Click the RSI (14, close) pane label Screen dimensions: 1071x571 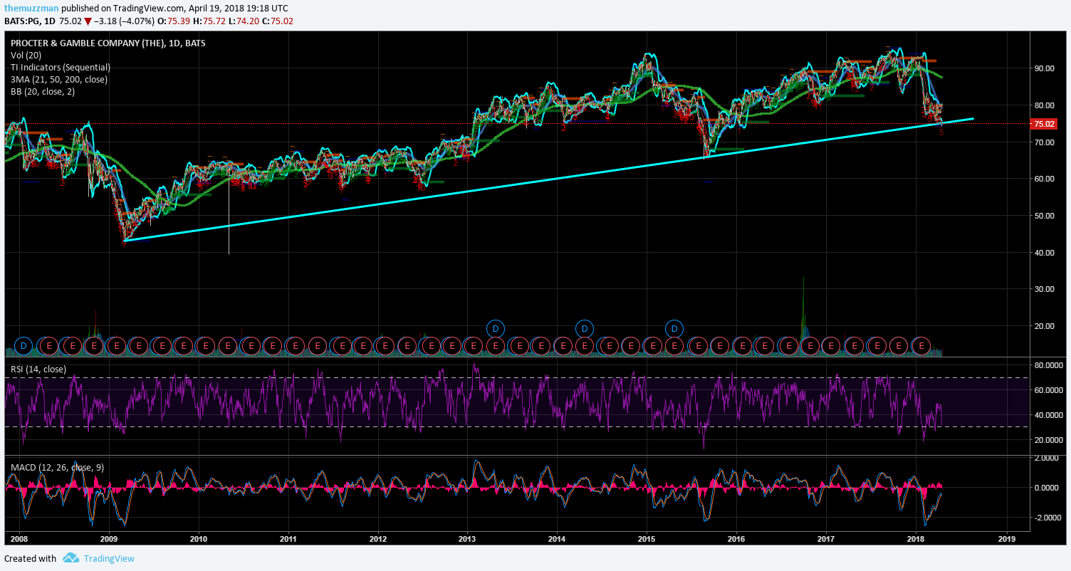coord(38,369)
